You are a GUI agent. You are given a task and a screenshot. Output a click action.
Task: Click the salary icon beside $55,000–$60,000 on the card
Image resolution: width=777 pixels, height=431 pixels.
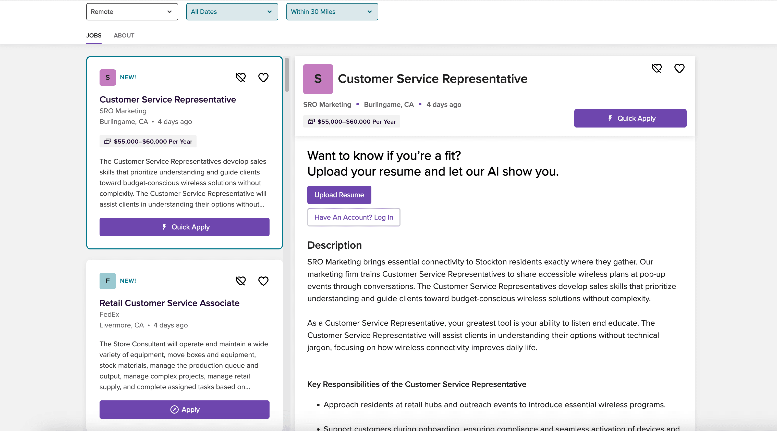(108, 141)
